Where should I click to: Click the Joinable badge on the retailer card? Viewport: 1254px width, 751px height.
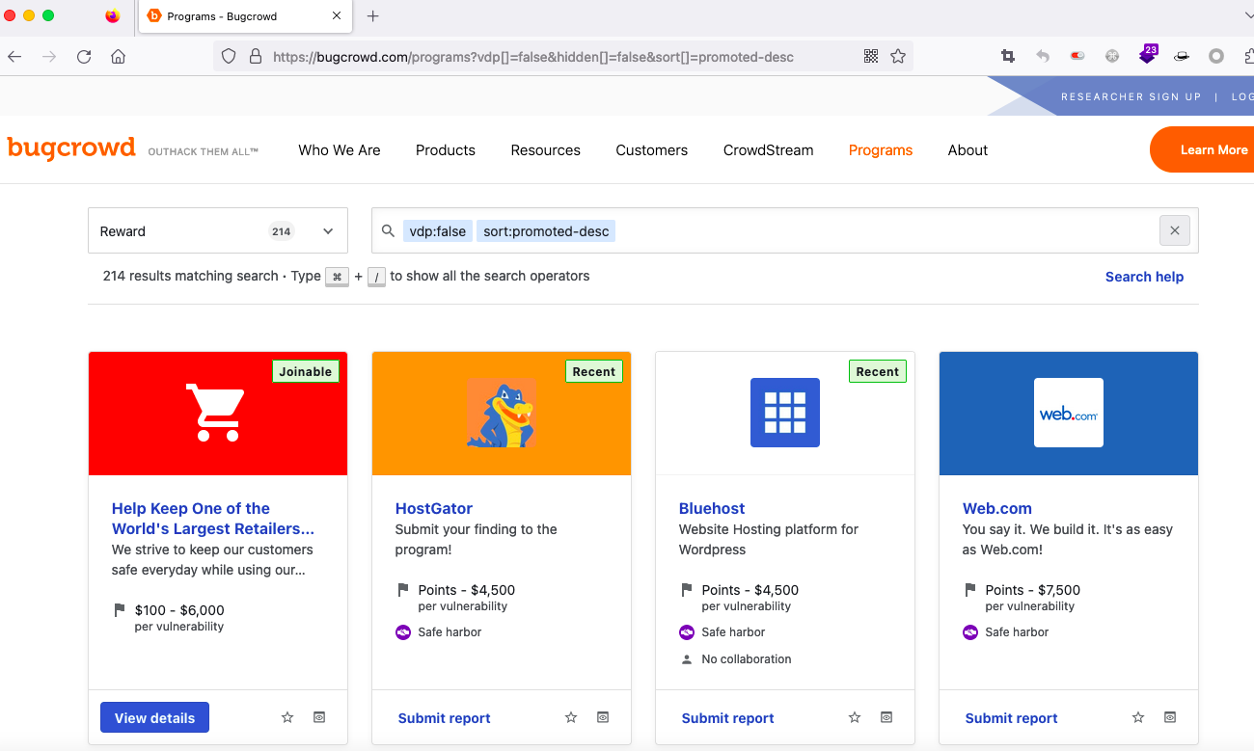coord(306,371)
